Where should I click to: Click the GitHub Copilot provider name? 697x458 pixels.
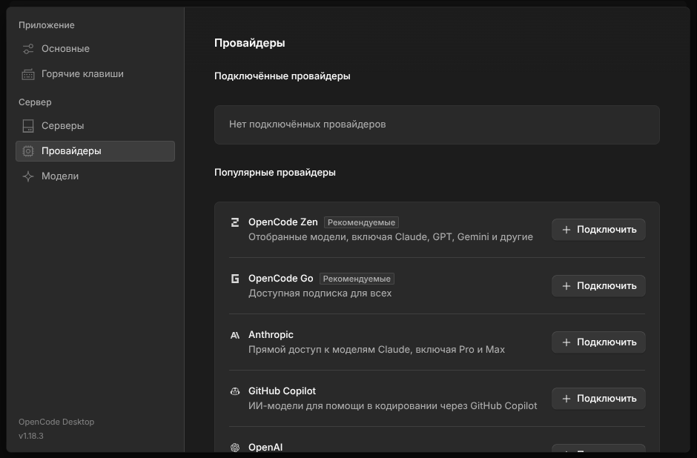[282, 391]
